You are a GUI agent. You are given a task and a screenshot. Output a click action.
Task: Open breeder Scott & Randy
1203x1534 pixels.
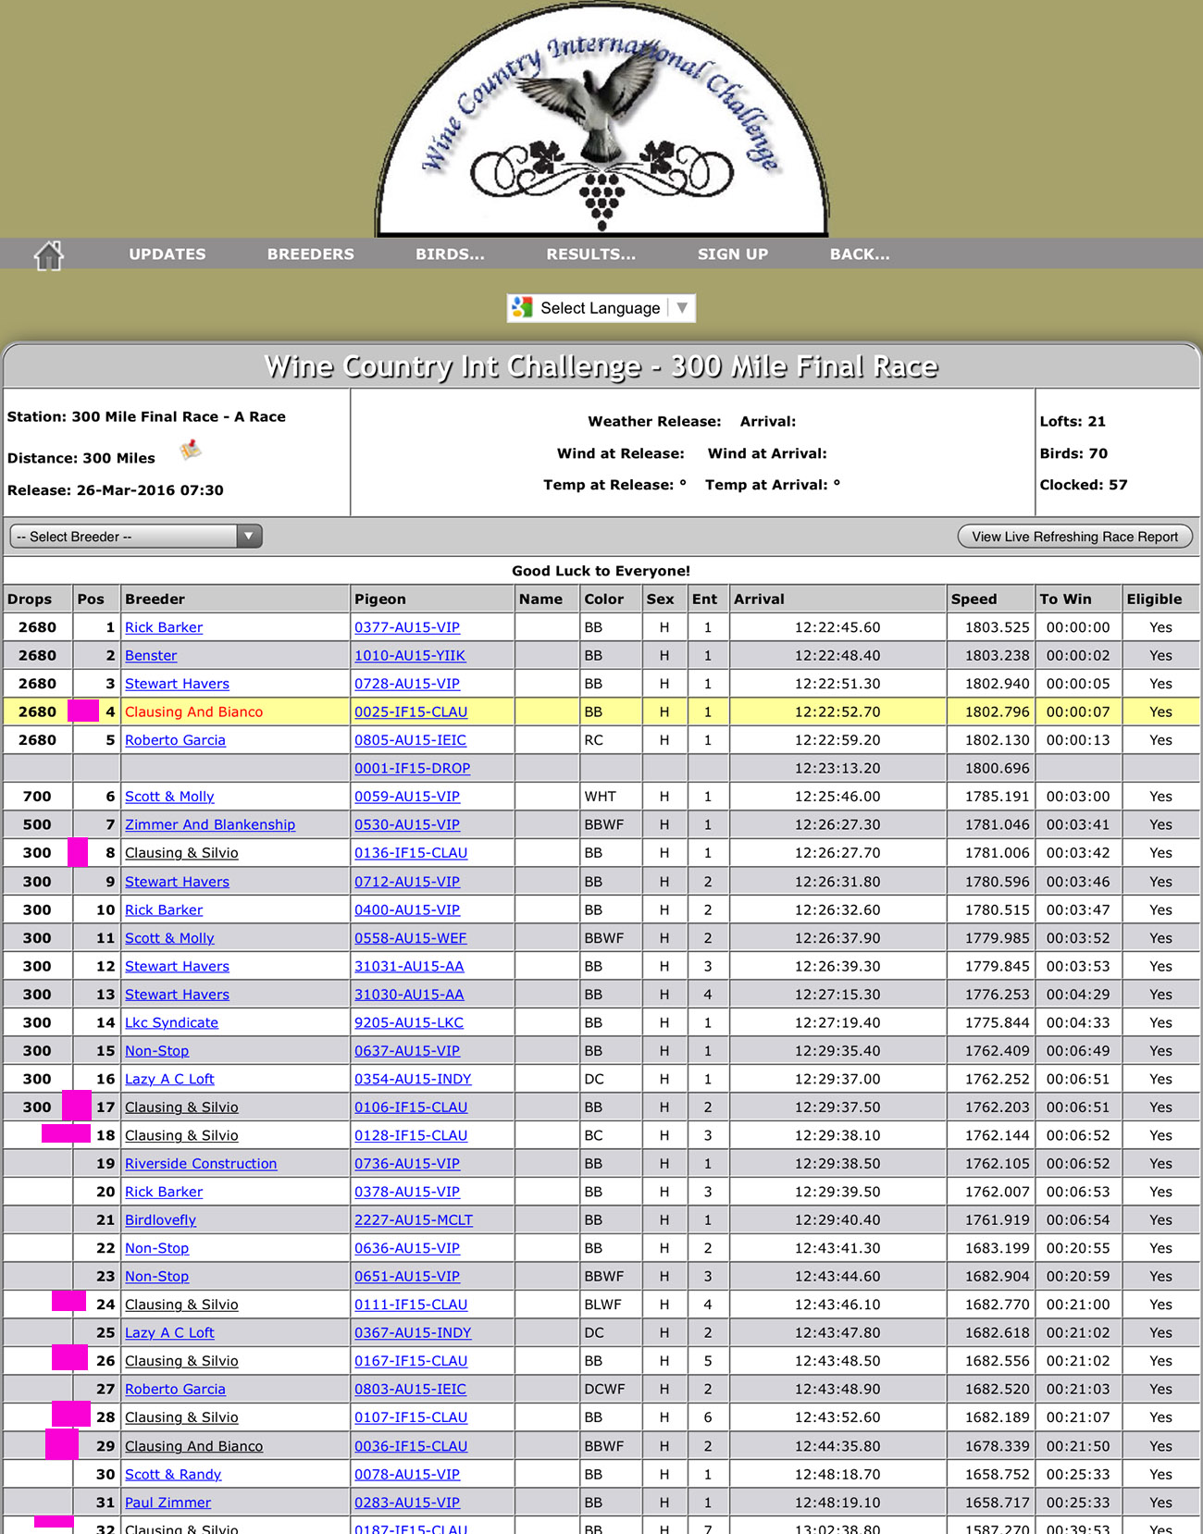click(x=173, y=1474)
